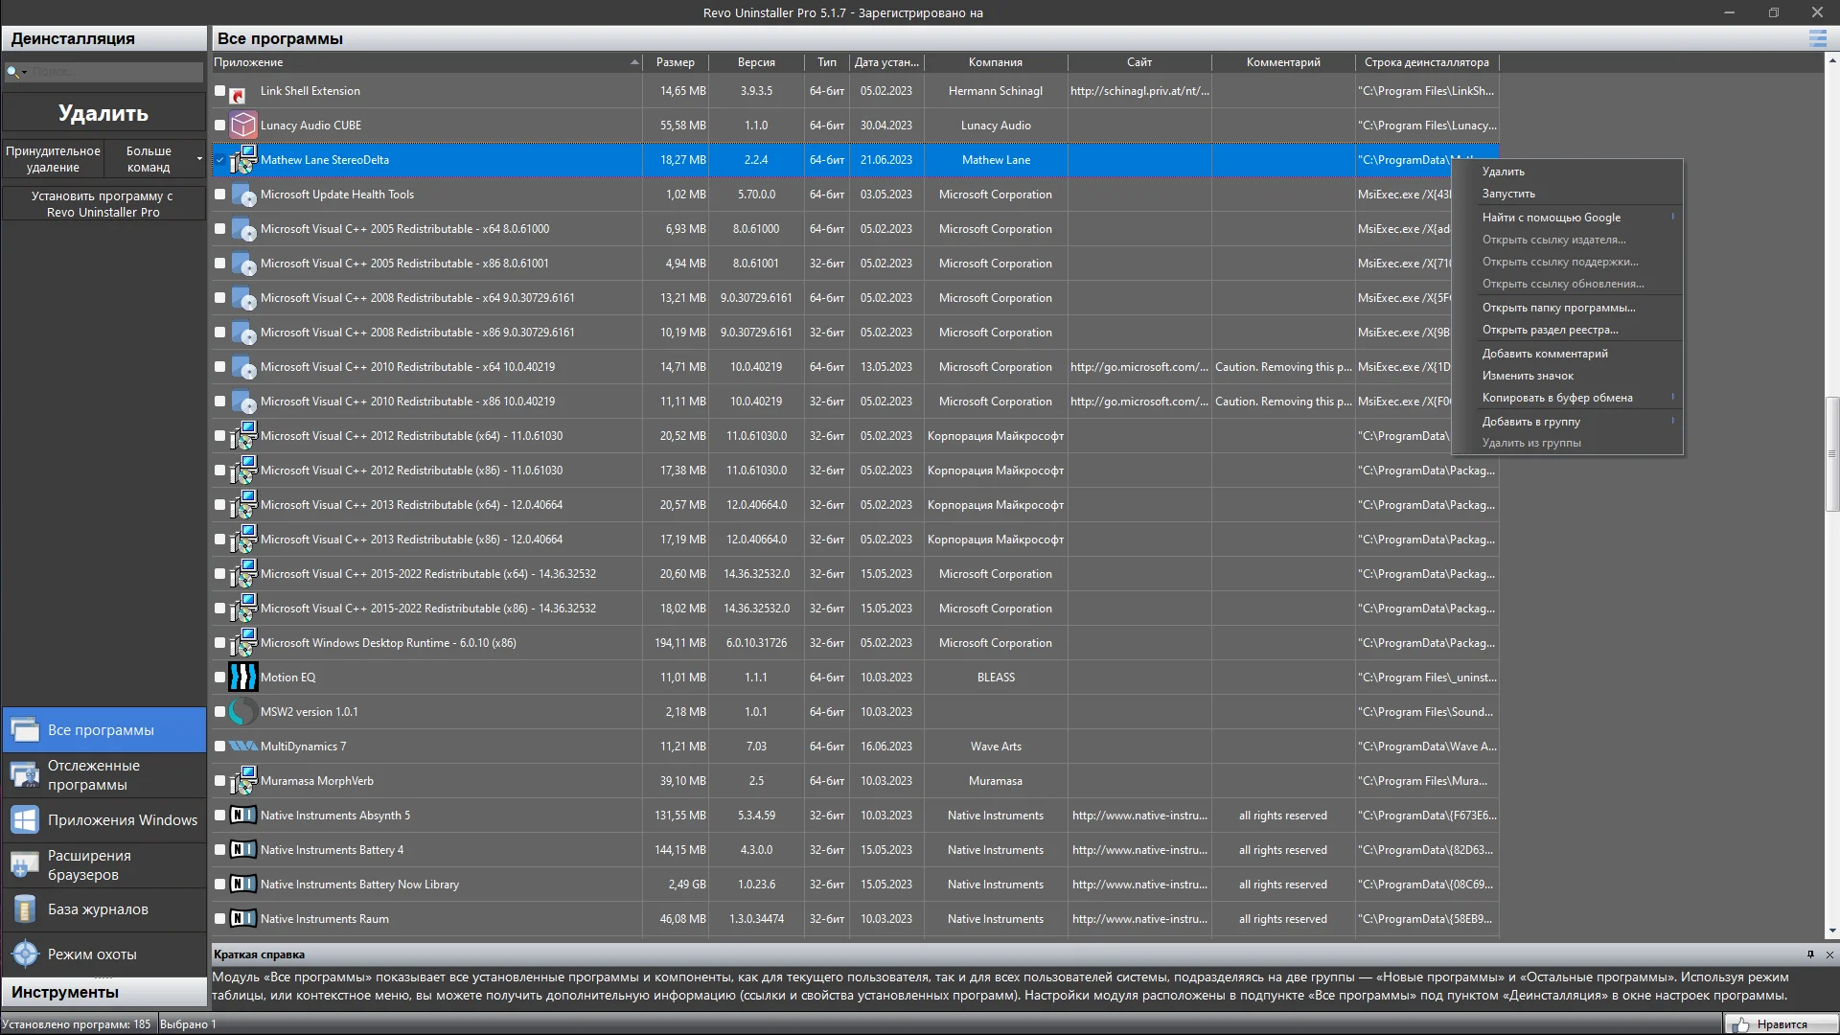
Task: Expand the Больше команд dropdown
Action: pos(199,159)
